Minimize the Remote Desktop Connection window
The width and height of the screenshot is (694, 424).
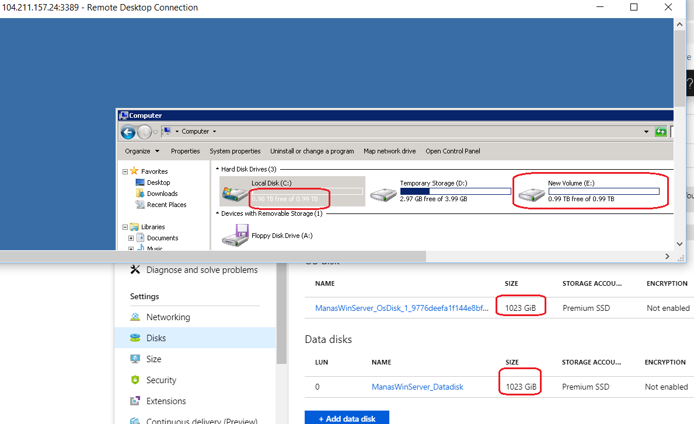pyautogui.click(x=600, y=7)
